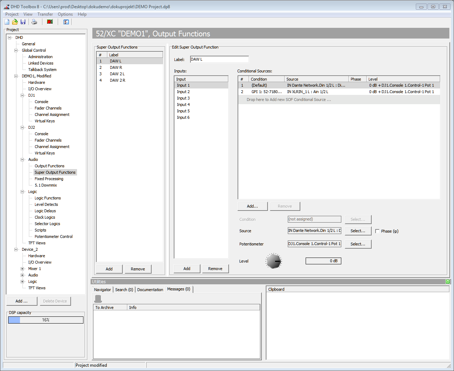Save the project with the floppy icon
The image size is (454, 371).
click(x=23, y=22)
